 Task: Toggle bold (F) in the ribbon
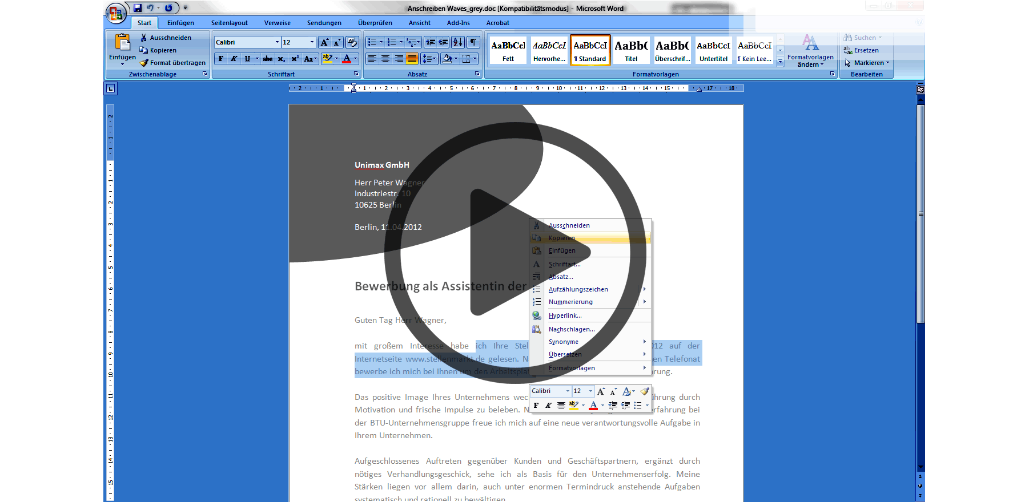[221, 59]
